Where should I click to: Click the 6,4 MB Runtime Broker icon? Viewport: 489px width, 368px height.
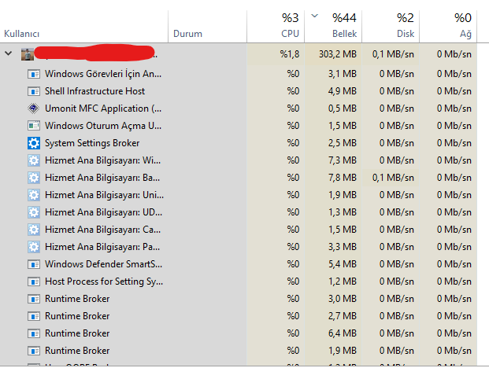(x=34, y=333)
